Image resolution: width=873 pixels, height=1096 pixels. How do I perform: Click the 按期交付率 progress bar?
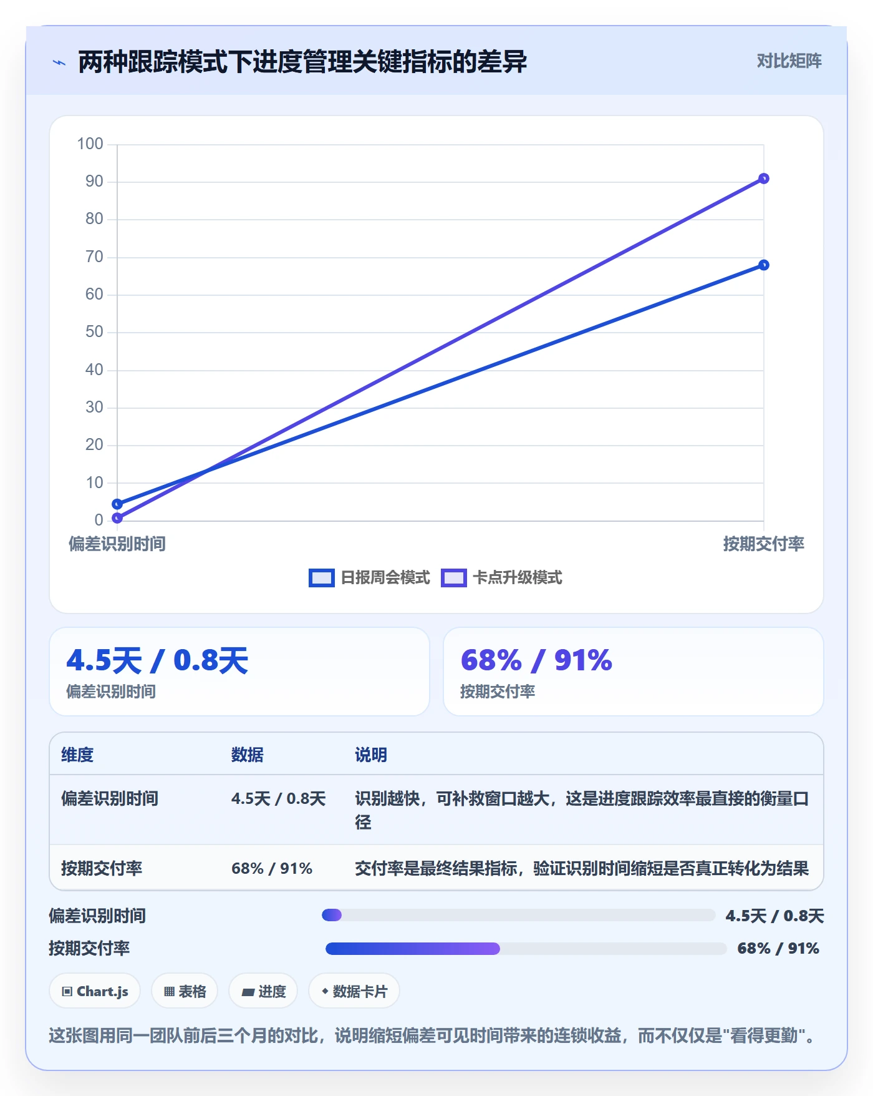(x=526, y=949)
